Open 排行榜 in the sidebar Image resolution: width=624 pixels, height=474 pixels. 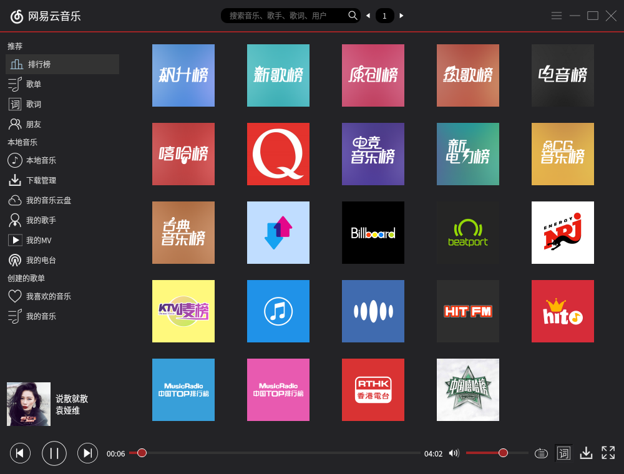click(x=62, y=64)
